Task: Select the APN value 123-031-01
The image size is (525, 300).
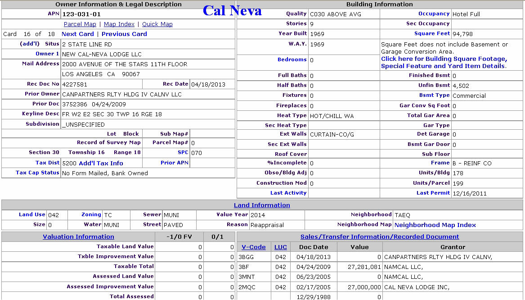Action: (81, 14)
